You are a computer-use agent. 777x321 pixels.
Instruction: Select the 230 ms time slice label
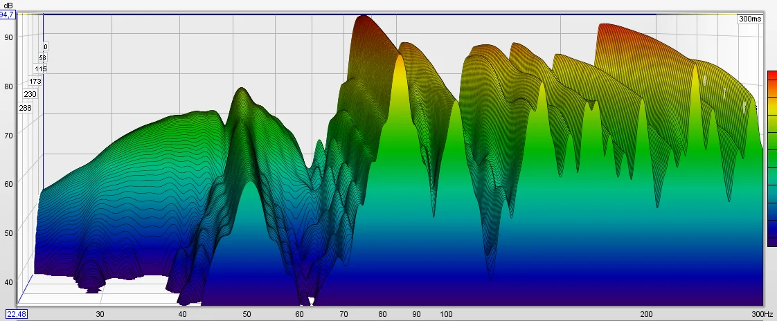pos(30,94)
